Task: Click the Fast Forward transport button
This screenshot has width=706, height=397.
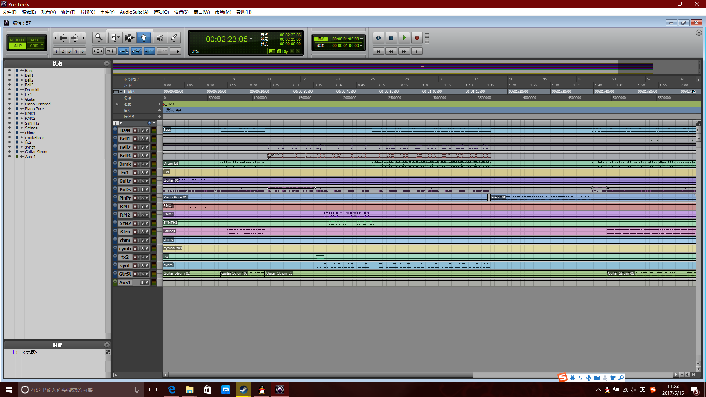Action: 404,51
